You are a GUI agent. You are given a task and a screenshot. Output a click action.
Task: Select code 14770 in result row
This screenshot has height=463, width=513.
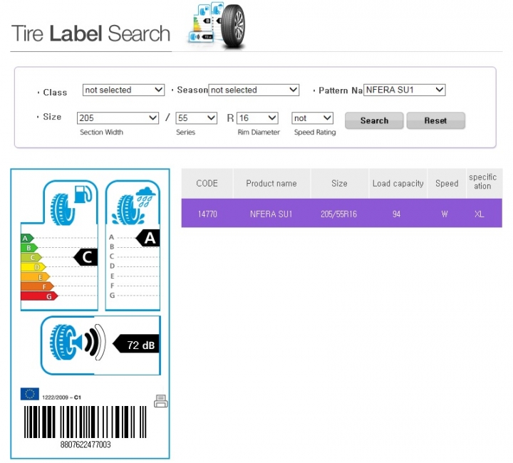(x=207, y=214)
